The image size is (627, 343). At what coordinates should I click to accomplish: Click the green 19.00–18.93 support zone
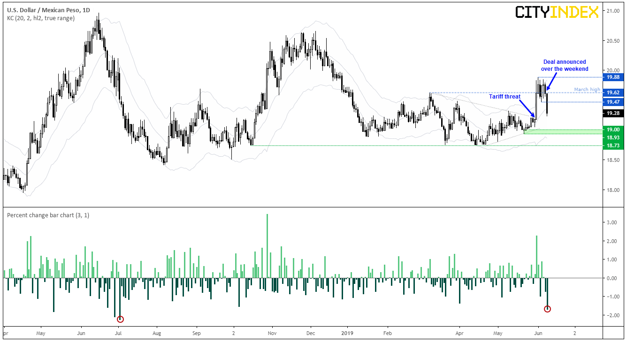[562, 132]
